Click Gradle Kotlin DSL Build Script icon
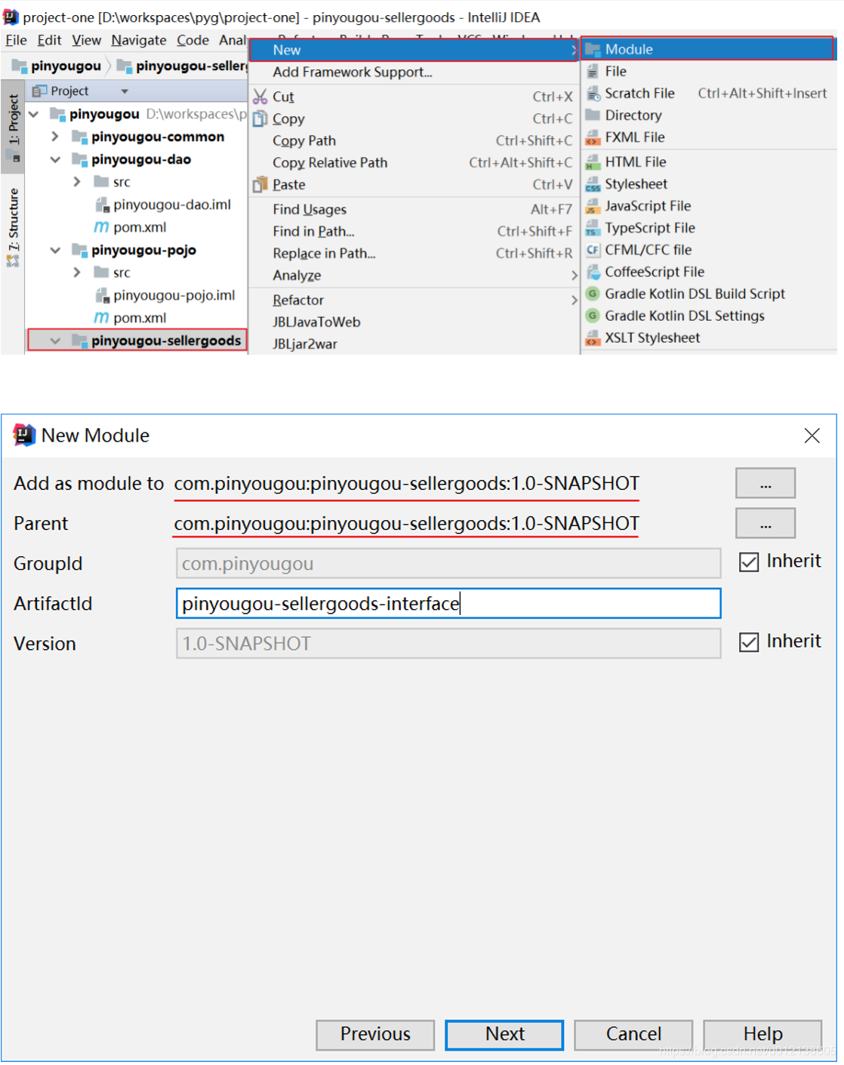Screen dimensions: 844x1065 593,294
